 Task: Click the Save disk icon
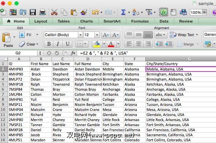(x=33, y=12)
